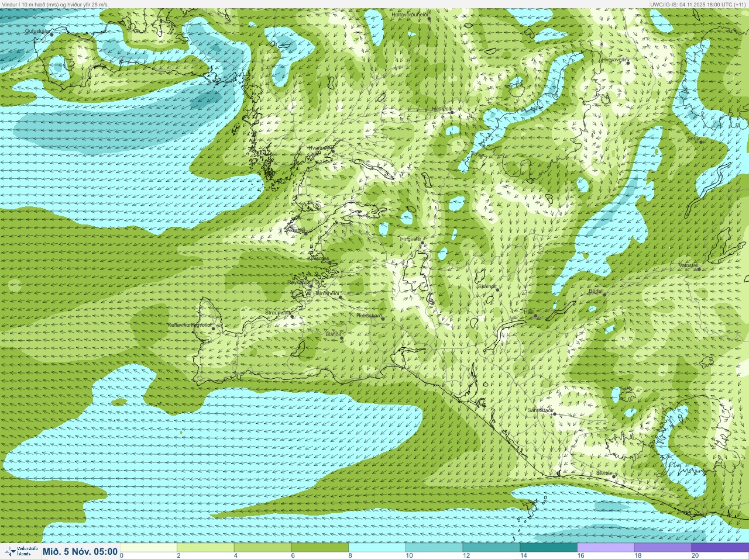This screenshot has width=749, height=560.
Task: Click the Holtavörðuheiði station label
Action: click(410, 14)
